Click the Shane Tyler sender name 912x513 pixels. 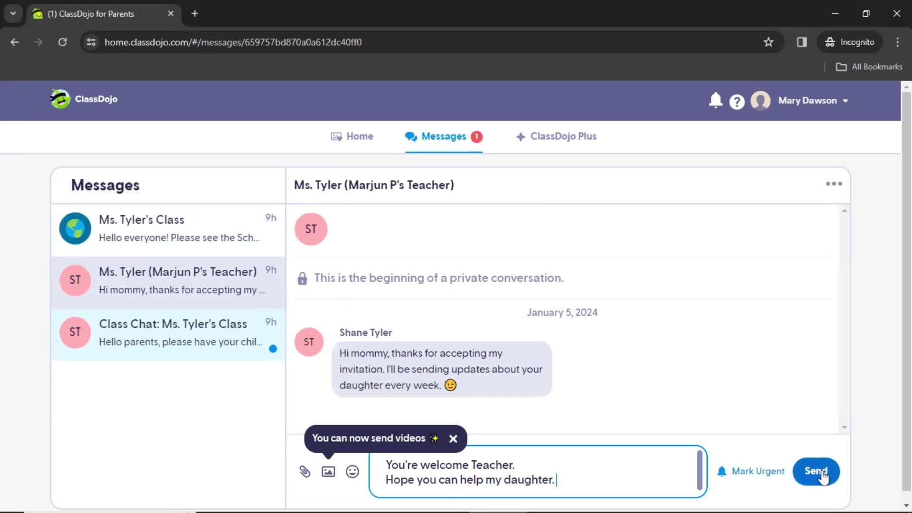(365, 333)
